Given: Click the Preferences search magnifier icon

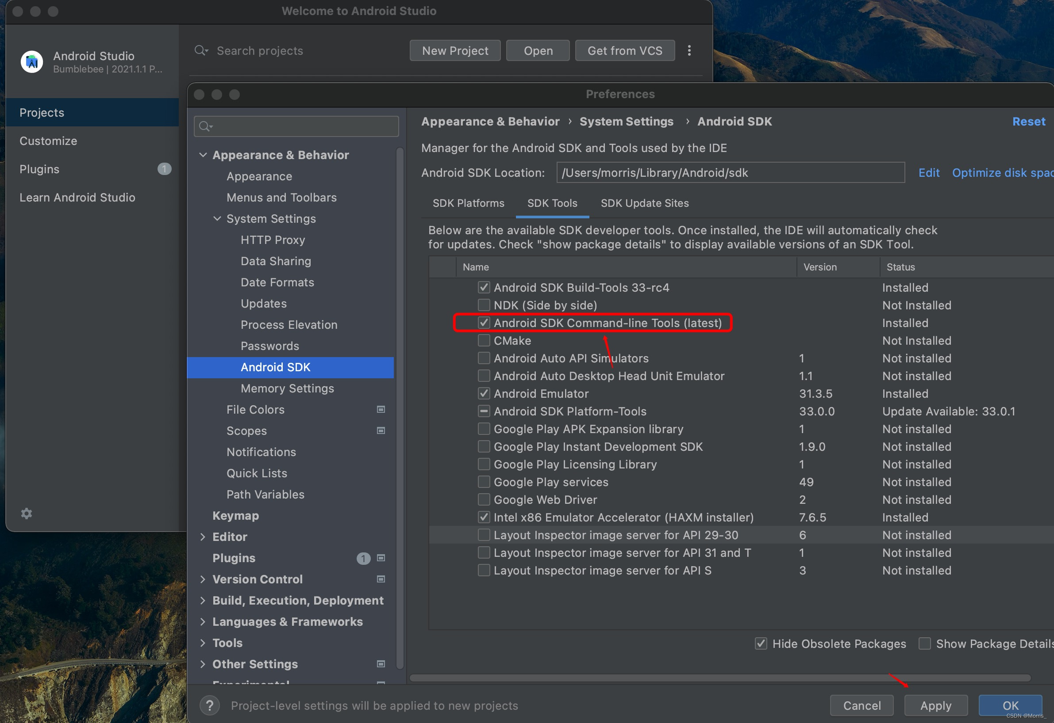Looking at the screenshot, I should [205, 126].
